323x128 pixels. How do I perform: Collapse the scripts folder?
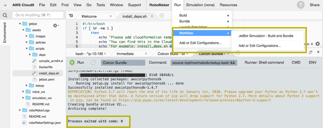pos(27,49)
